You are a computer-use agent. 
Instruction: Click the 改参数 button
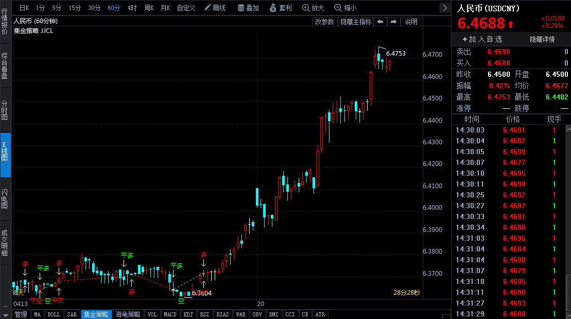[325, 22]
